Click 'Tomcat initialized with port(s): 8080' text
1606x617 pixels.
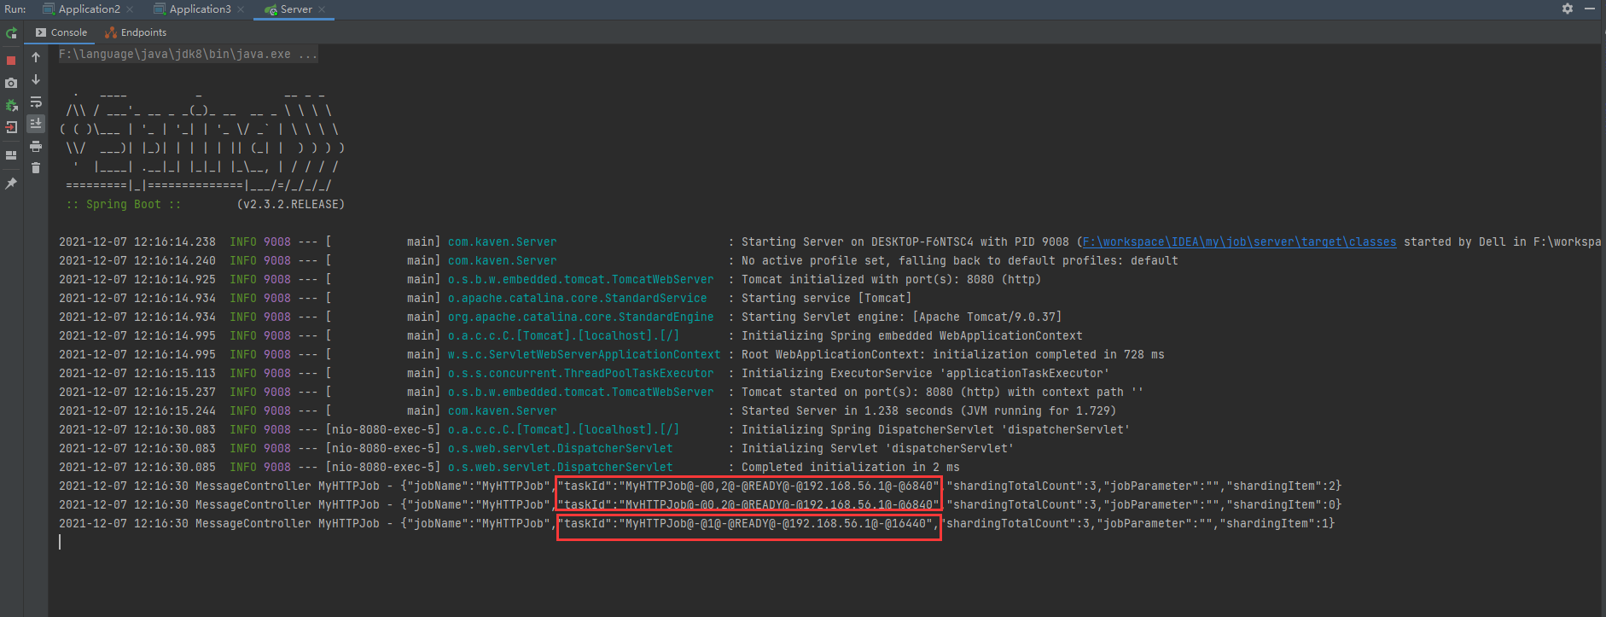(891, 280)
